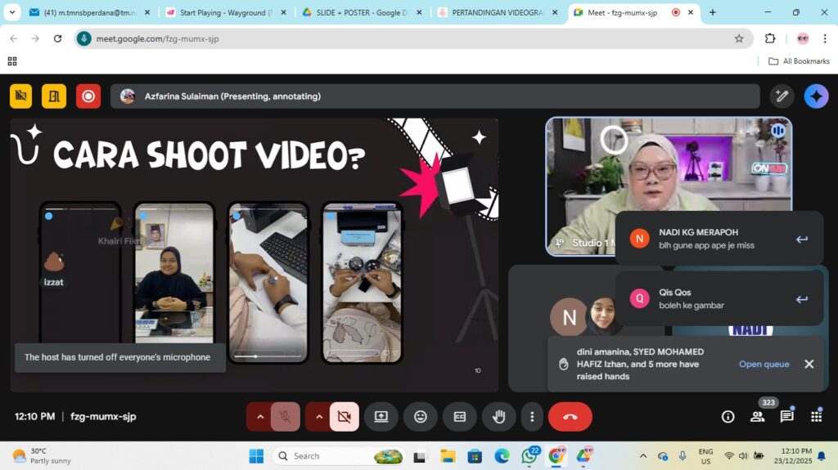Open the More options three-dot menu

[532, 417]
